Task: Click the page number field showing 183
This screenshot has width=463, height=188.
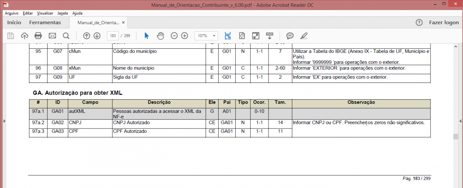Action: click(113, 36)
